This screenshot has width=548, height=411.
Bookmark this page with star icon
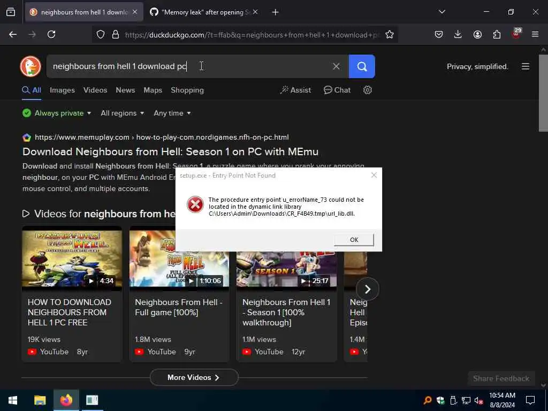[x=390, y=34]
